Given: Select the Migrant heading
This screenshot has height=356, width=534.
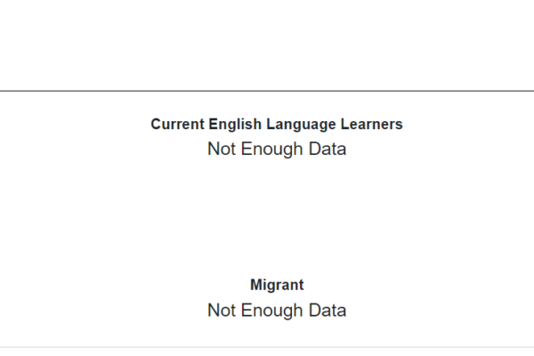Looking at the screenshot, I should click(x=277, y=285).
